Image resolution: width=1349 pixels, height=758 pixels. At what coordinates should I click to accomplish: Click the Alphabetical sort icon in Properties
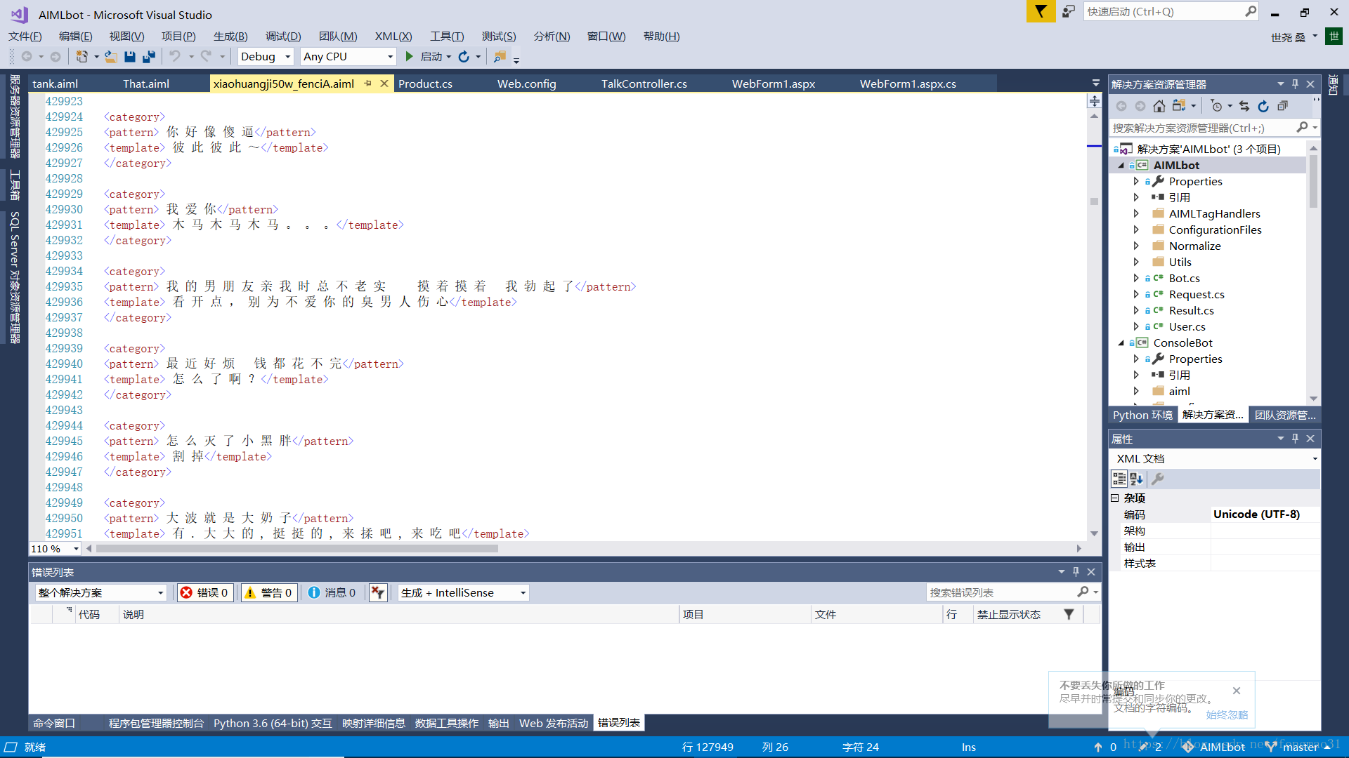1137,479
